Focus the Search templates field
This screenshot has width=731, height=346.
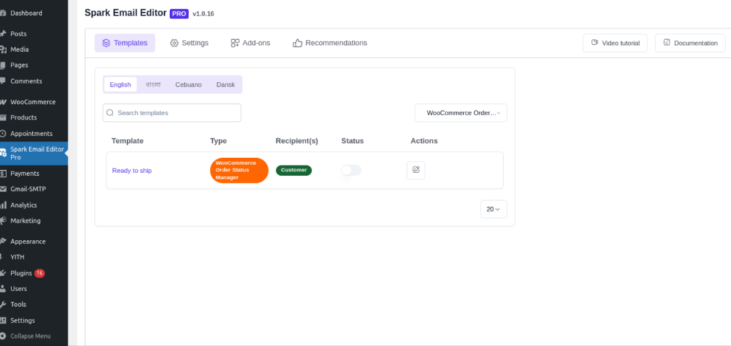point(172,112)
